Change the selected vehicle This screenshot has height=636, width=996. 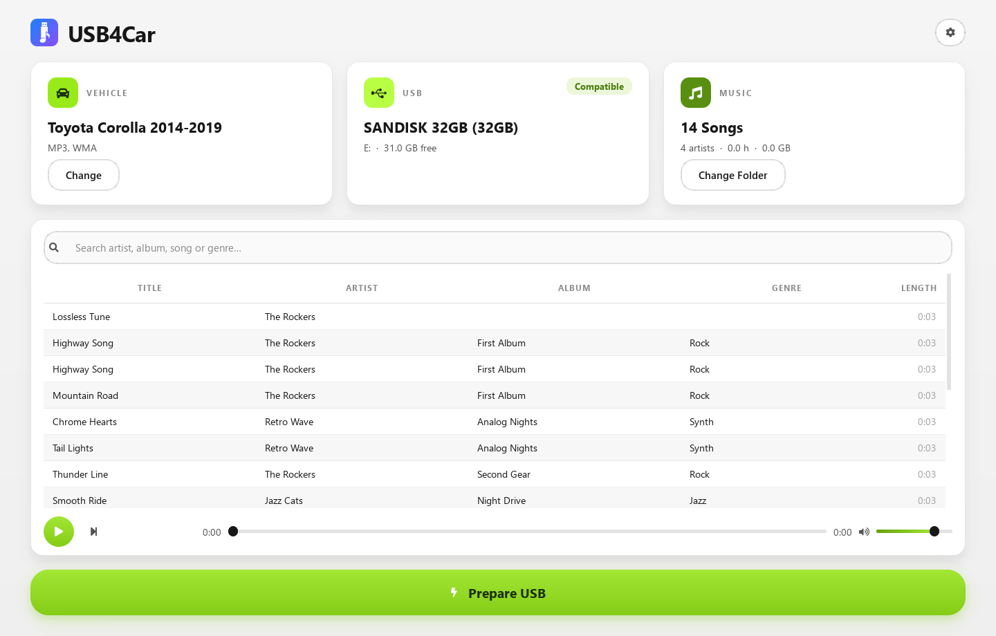(84, 175)
